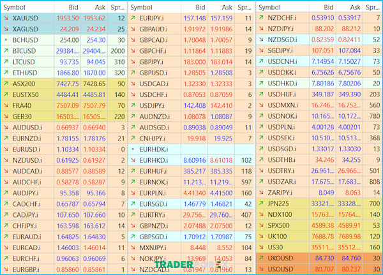Click BTCUSD spread value 2000
This screenshot has height=275, width=383.
117,51
